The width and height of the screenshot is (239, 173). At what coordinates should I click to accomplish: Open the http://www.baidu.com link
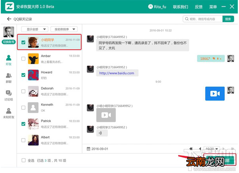tap(117, 73)
